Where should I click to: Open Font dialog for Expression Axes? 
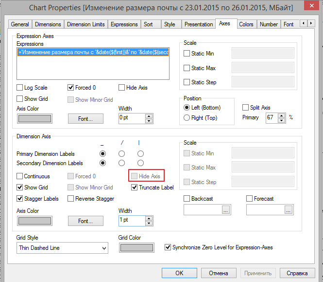click(x=85, y=118)
